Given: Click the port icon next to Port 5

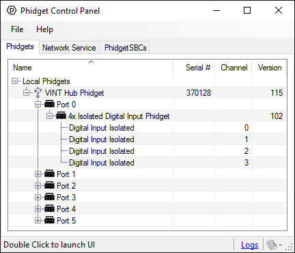Looking at the screenshot, I should click(49, 220).
